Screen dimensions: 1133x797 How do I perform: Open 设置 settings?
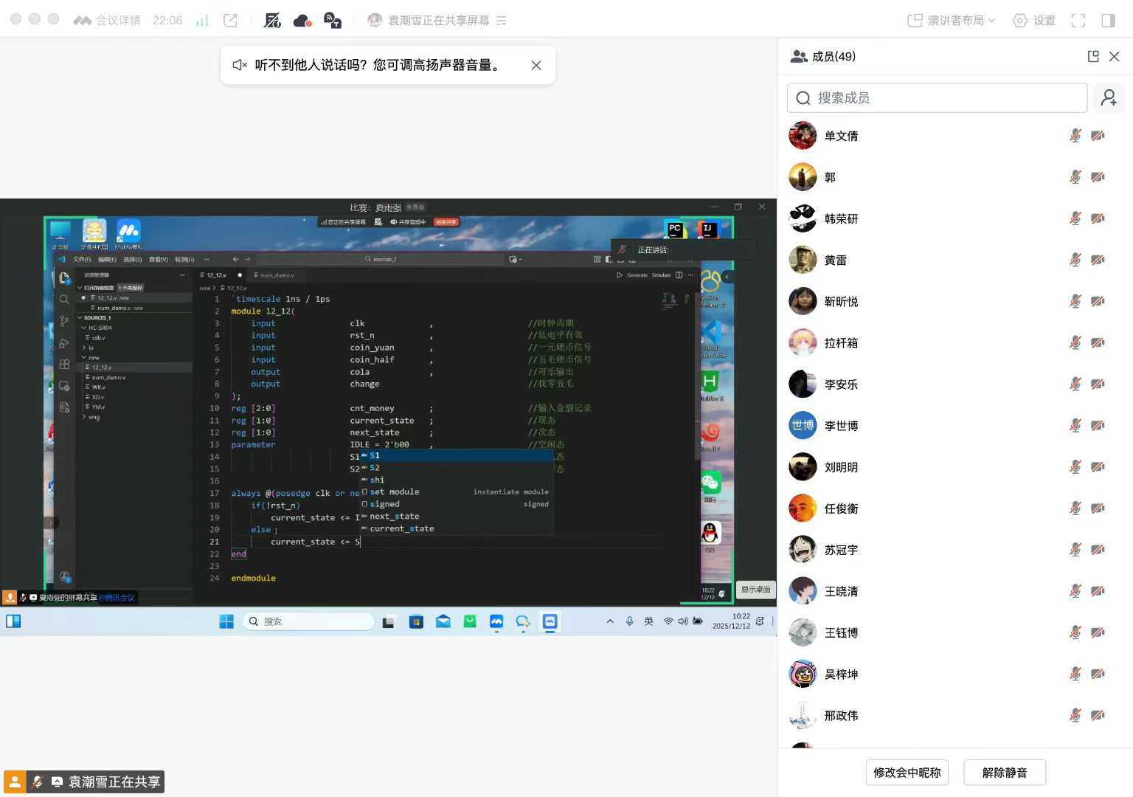1034,20
